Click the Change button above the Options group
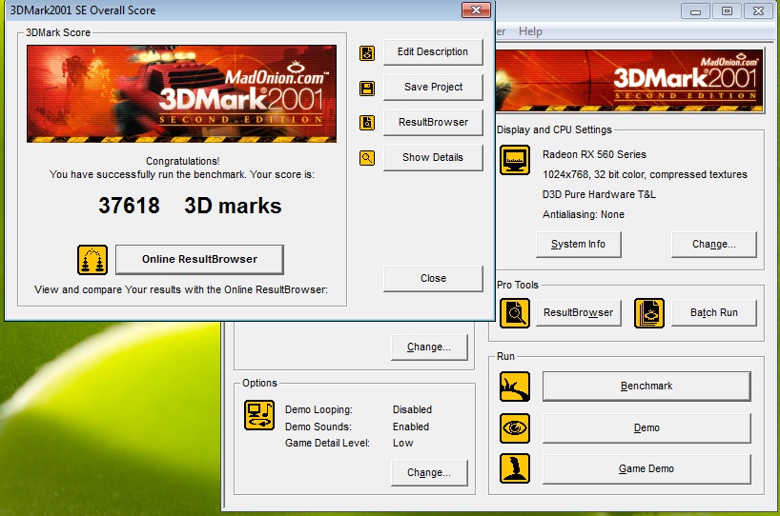780x516 pixels. (429, 347)
